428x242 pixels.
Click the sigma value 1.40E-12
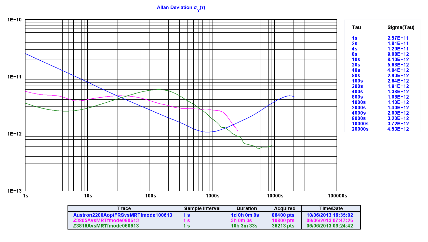[x=398, y=107]
